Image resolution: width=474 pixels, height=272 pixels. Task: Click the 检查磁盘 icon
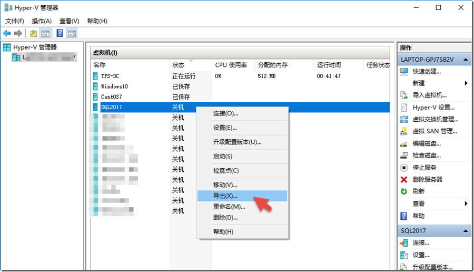(404, 156)
